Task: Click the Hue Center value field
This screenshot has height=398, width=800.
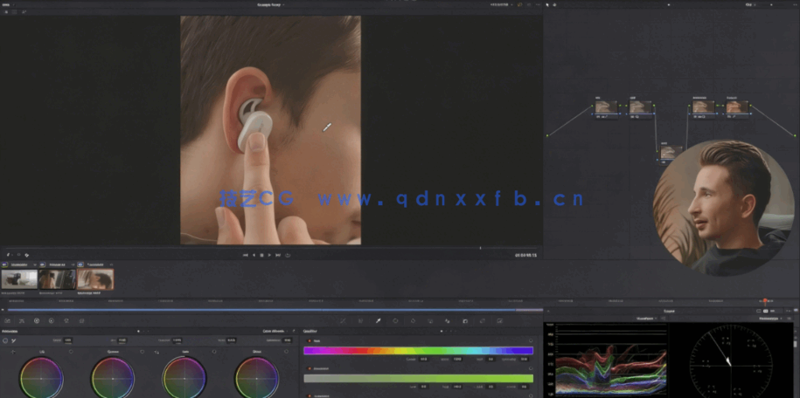Action: pyautogui.click(x=423, y=360)
